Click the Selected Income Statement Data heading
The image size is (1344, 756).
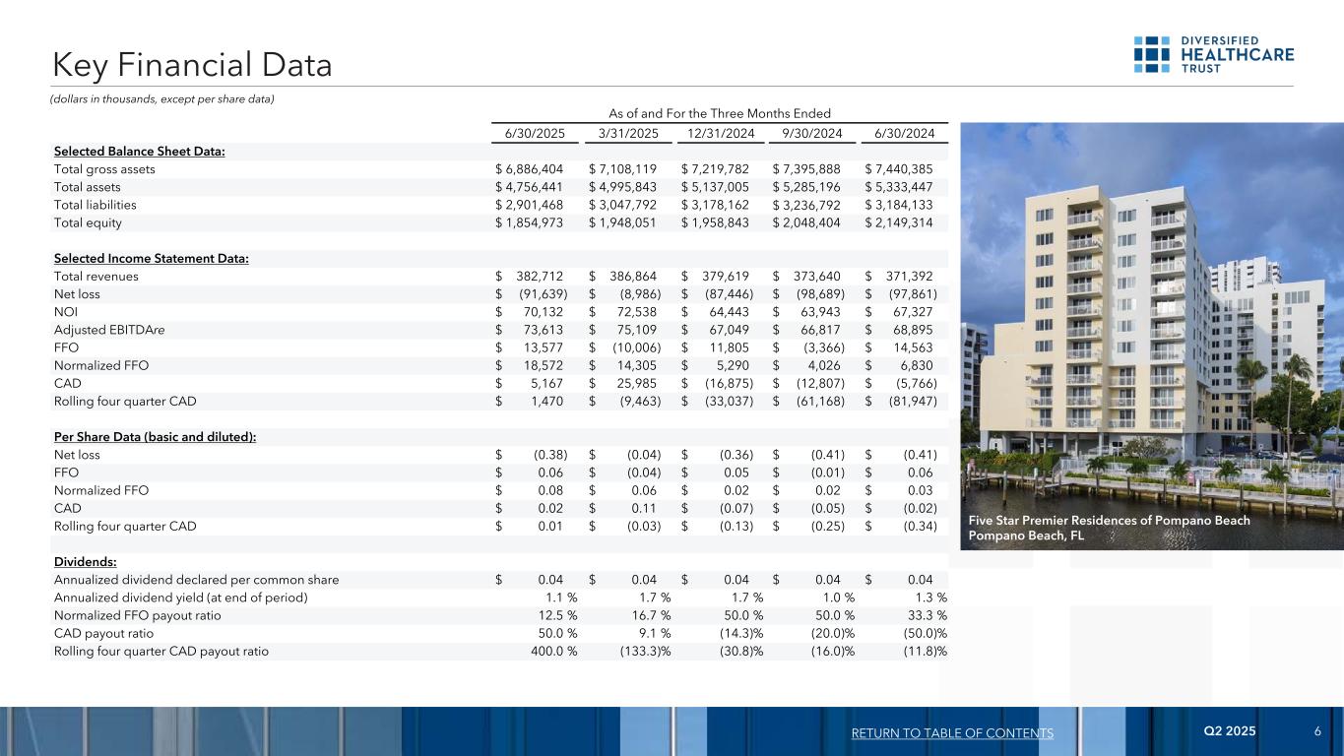152,259
